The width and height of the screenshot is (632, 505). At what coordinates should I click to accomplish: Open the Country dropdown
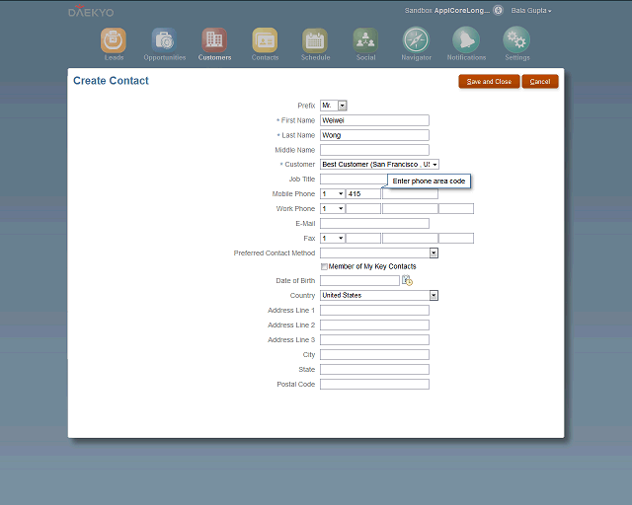click(434, 295)
